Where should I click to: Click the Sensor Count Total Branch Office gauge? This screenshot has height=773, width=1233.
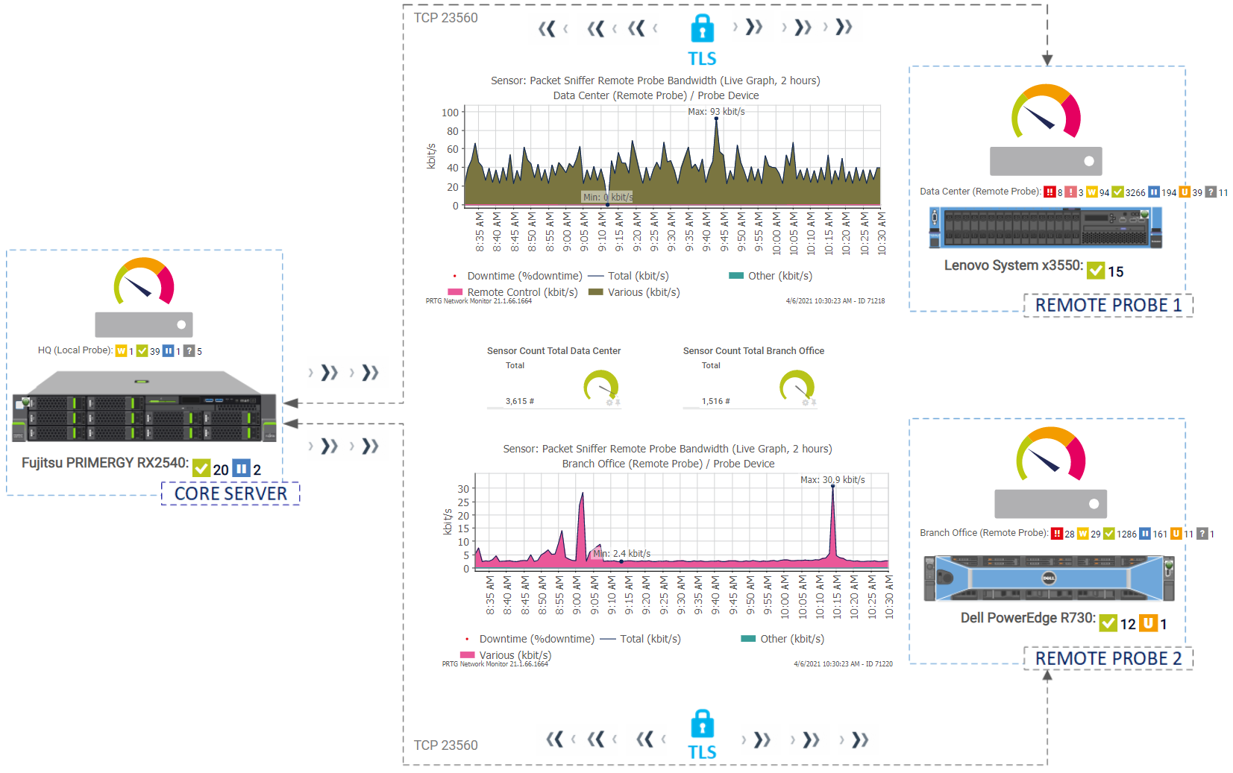(797, 386)
